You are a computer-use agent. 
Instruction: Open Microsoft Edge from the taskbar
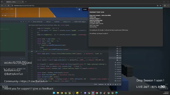click(x=116, y=93)
